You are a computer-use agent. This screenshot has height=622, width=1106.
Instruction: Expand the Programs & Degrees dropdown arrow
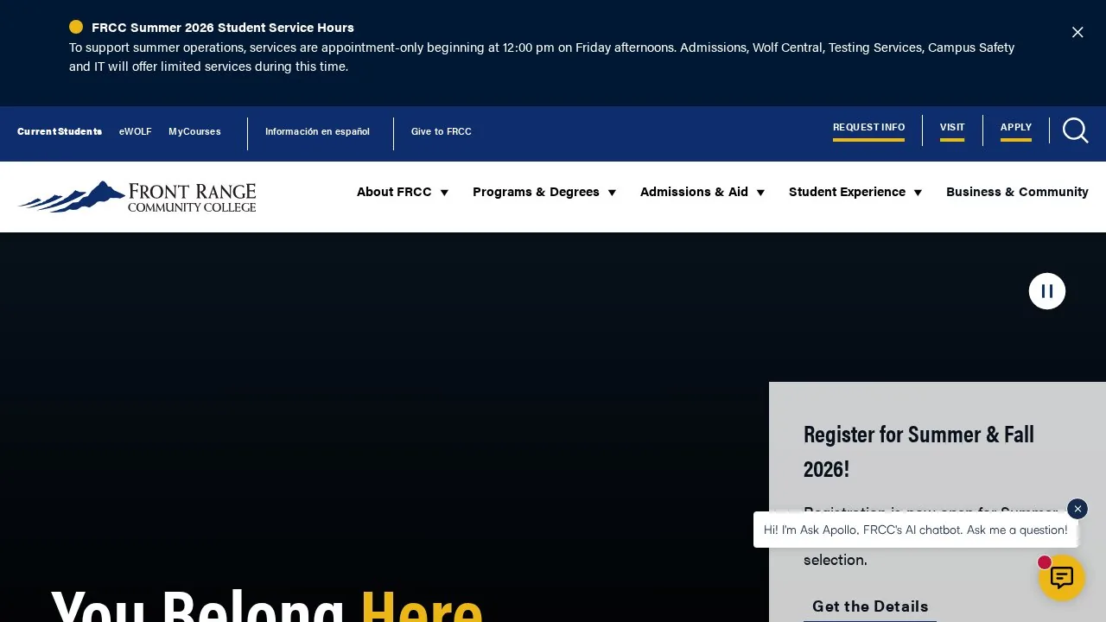[x=612, y=193]
